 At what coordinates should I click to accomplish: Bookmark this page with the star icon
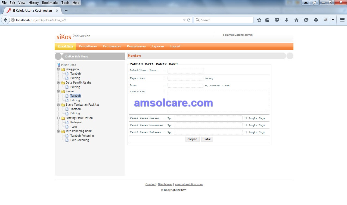tap(259, 20)
